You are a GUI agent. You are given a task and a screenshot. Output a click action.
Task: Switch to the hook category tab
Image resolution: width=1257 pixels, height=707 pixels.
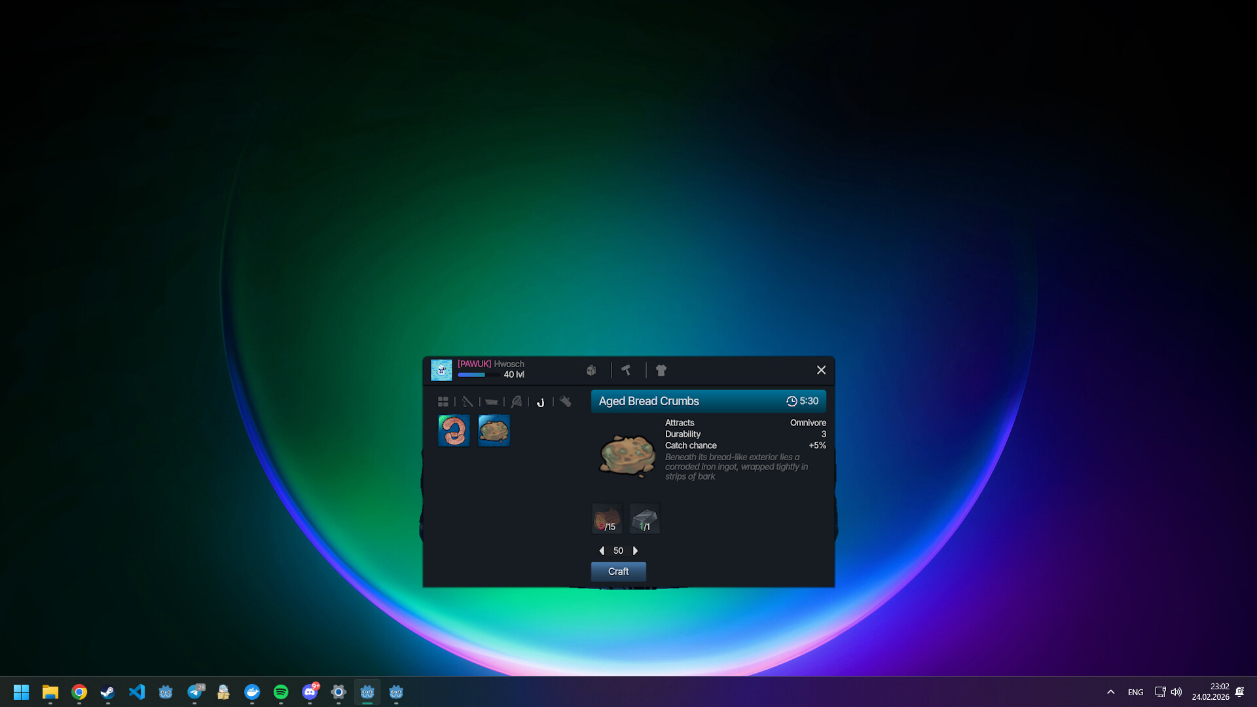541,401
